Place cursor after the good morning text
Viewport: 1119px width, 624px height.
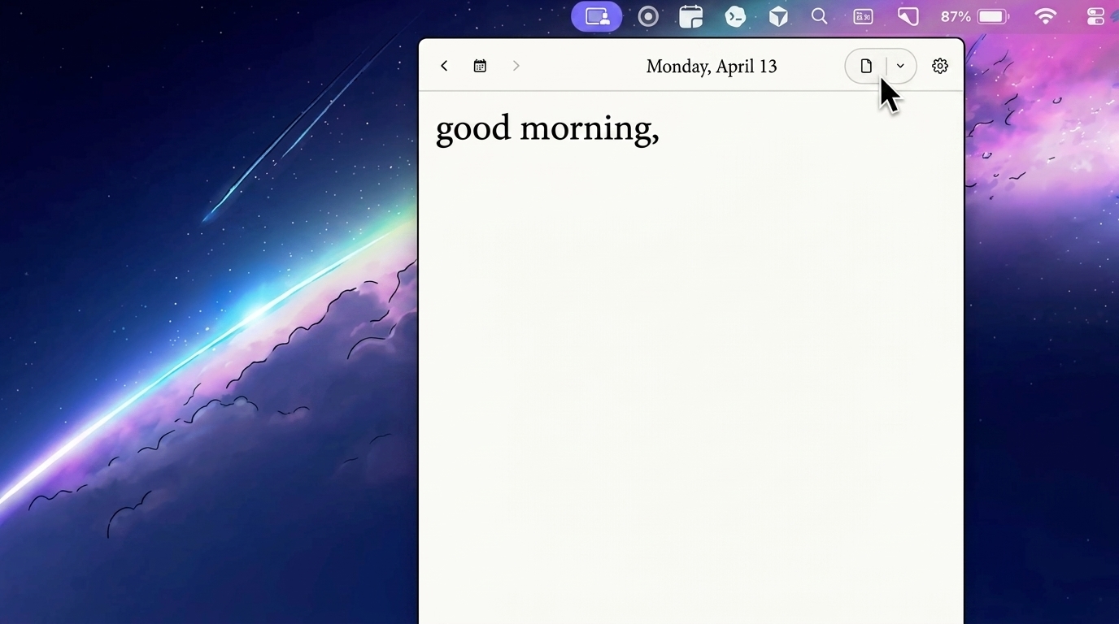[660, 128]
